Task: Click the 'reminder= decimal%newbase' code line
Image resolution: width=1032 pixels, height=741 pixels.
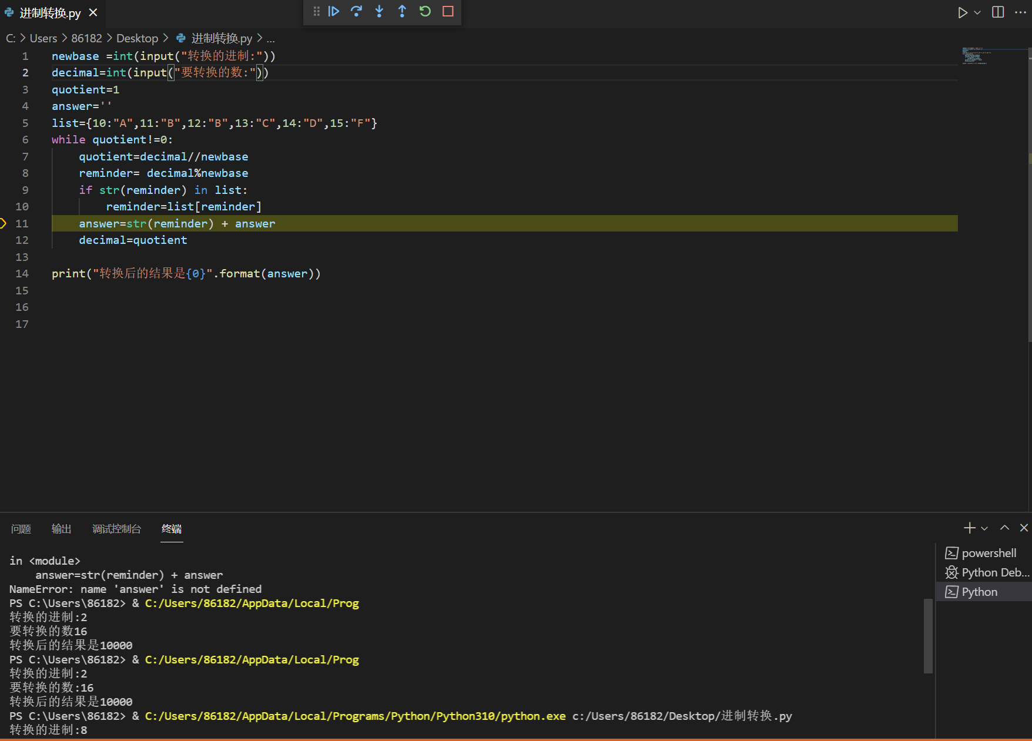Action: pos(163,173)
